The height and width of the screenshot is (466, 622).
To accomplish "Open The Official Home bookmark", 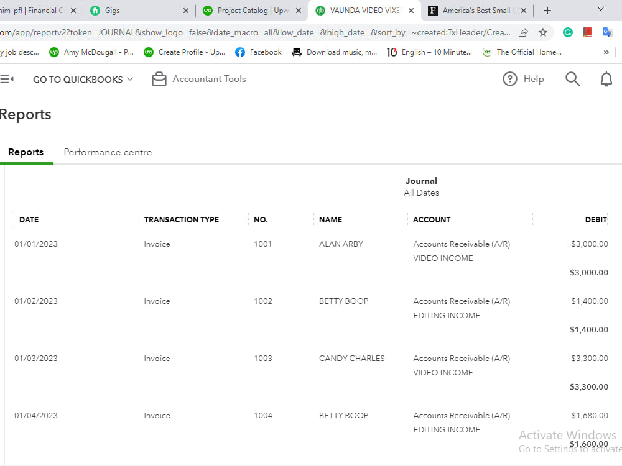I will (522, 52).
